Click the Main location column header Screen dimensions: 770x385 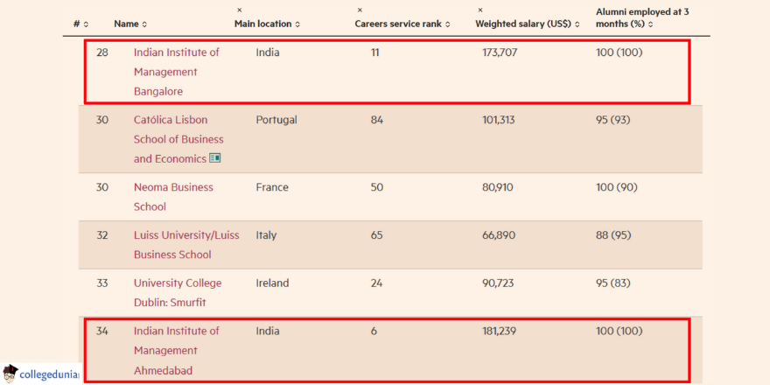coord(262,24)
